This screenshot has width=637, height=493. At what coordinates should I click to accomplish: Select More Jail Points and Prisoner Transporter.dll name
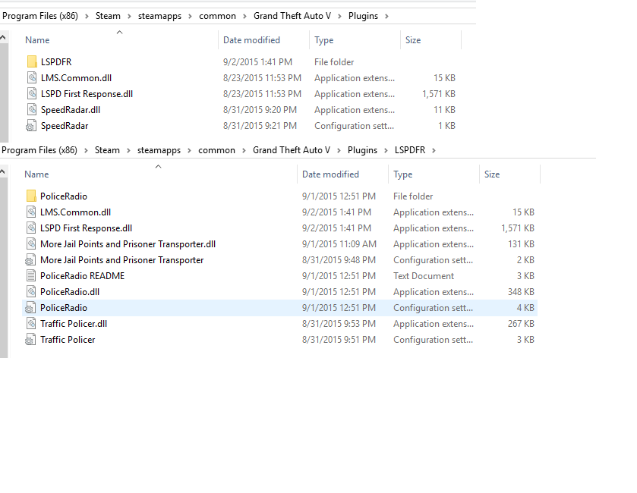coord(128,244)
